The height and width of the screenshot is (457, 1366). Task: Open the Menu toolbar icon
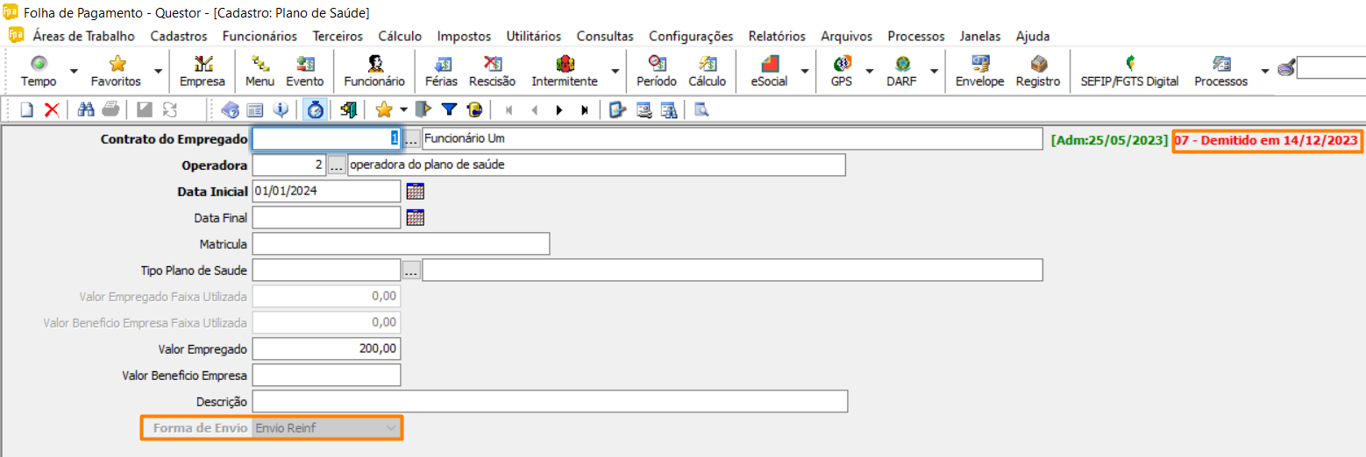(260, 71)
